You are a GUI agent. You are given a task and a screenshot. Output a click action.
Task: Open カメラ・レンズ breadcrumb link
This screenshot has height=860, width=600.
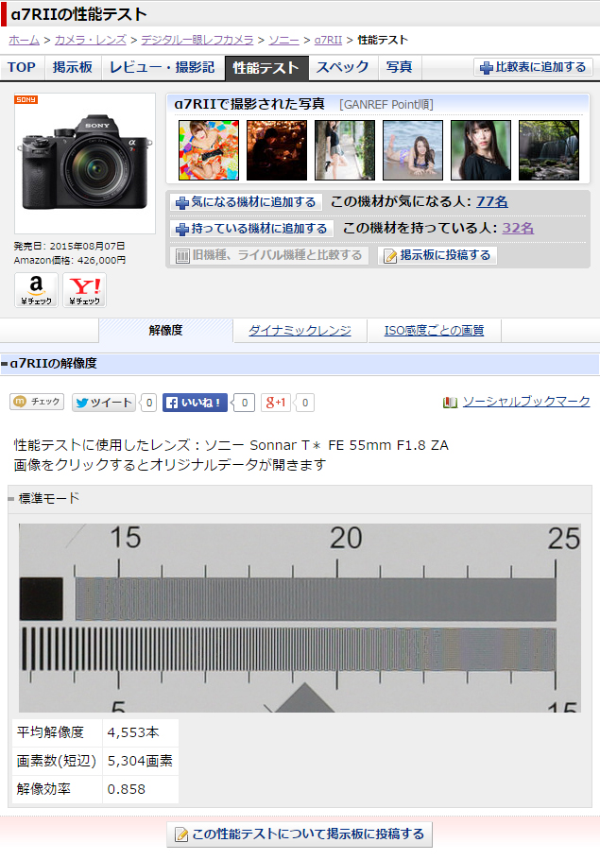click(91, 40)
